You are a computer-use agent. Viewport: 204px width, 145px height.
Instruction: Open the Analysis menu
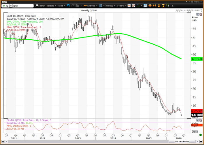(x=91, y=6)
